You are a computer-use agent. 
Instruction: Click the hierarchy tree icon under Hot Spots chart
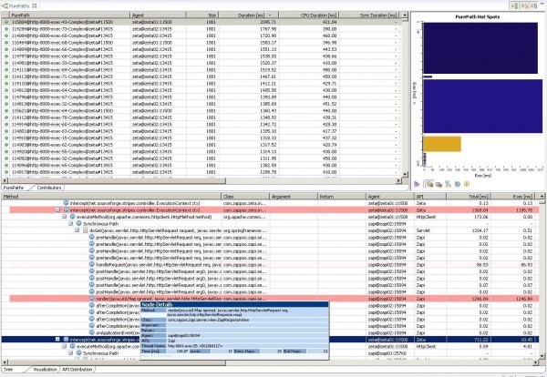tap(449, 184)
